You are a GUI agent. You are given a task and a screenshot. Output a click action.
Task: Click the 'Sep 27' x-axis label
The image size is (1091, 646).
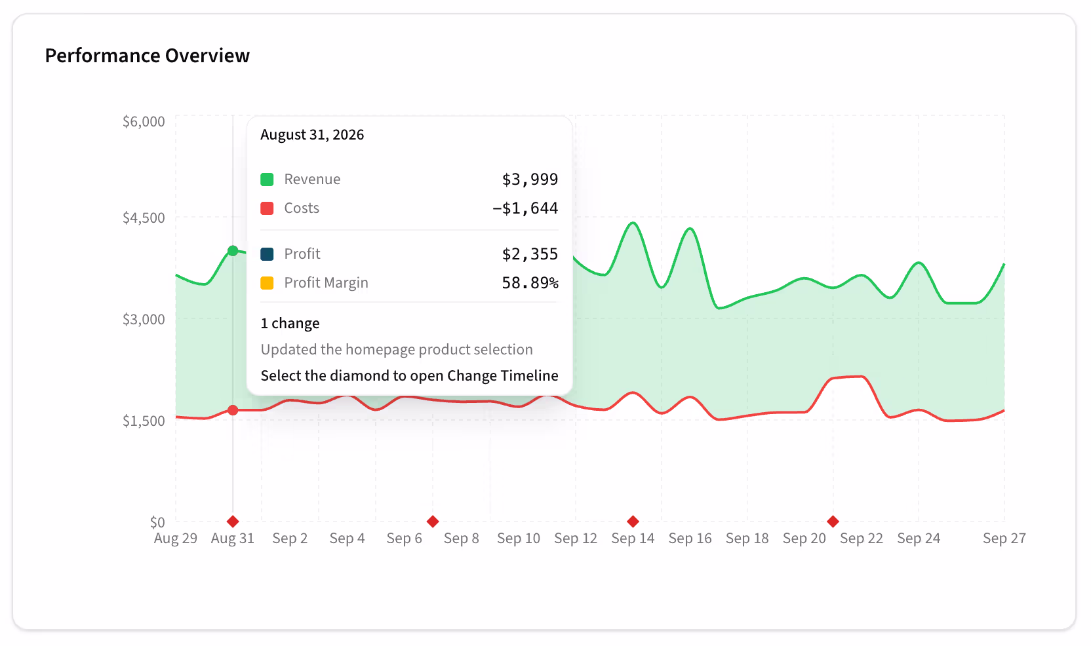pyautogui.click(x=1004, y=539)
